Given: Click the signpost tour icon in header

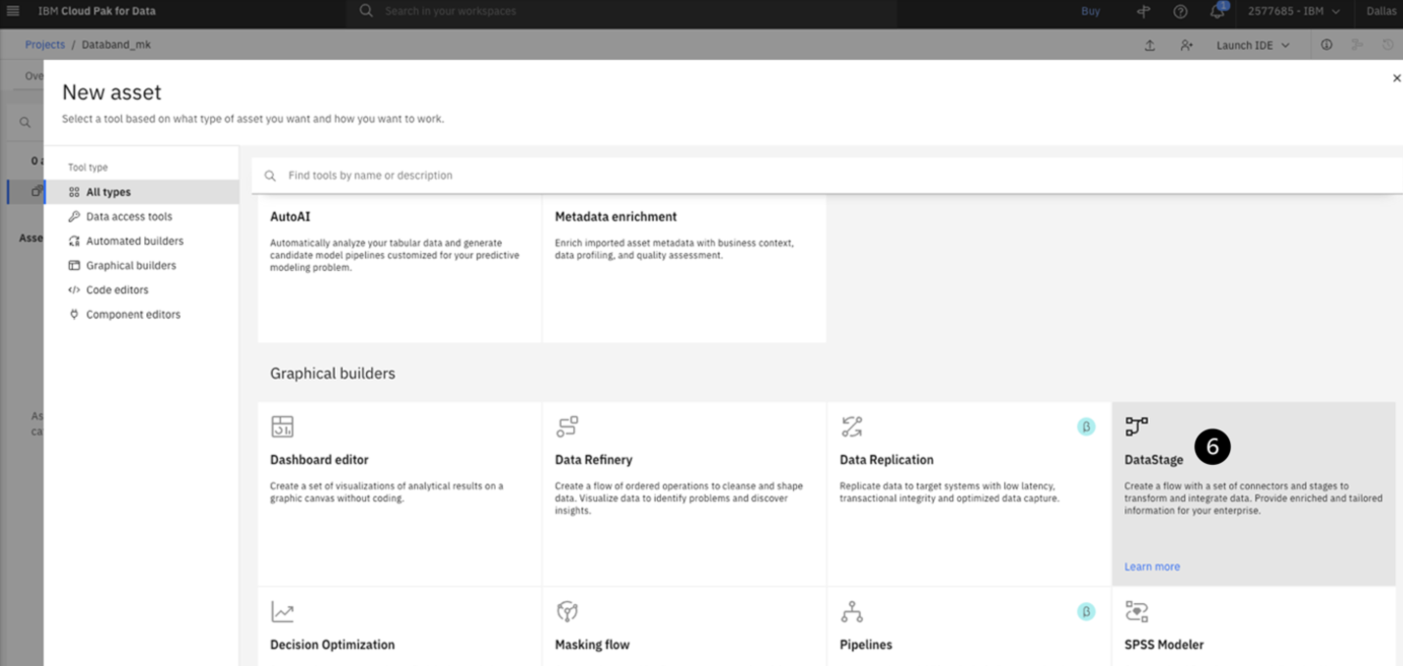Looking at the screenshot, I should tap(1144, 11).
